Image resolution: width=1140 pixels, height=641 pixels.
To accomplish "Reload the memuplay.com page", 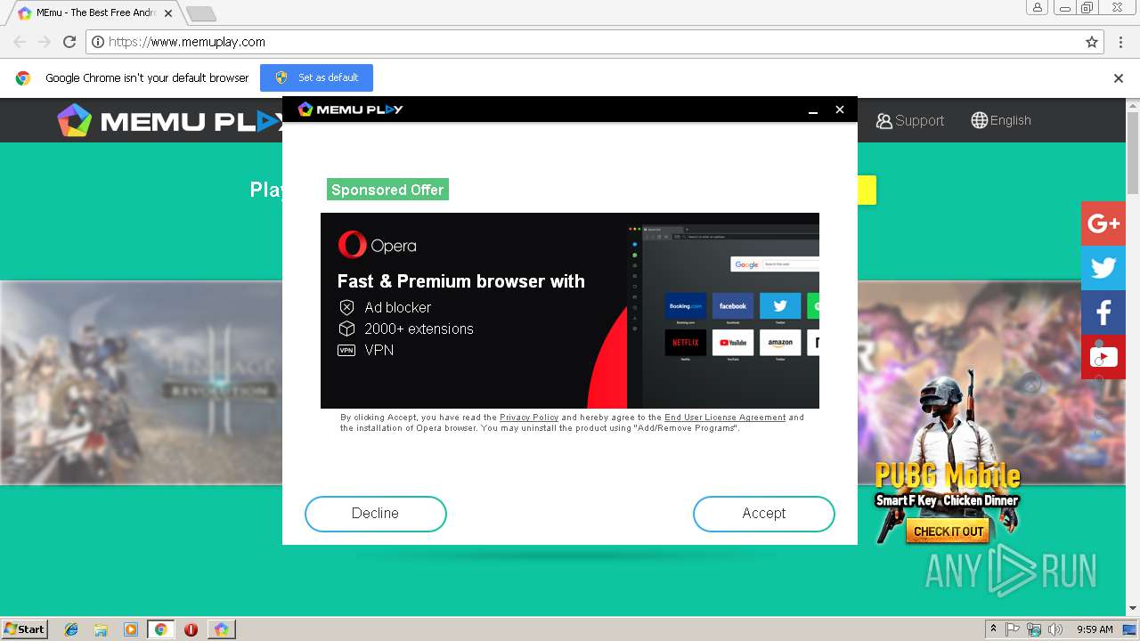I will click(69, 42).
